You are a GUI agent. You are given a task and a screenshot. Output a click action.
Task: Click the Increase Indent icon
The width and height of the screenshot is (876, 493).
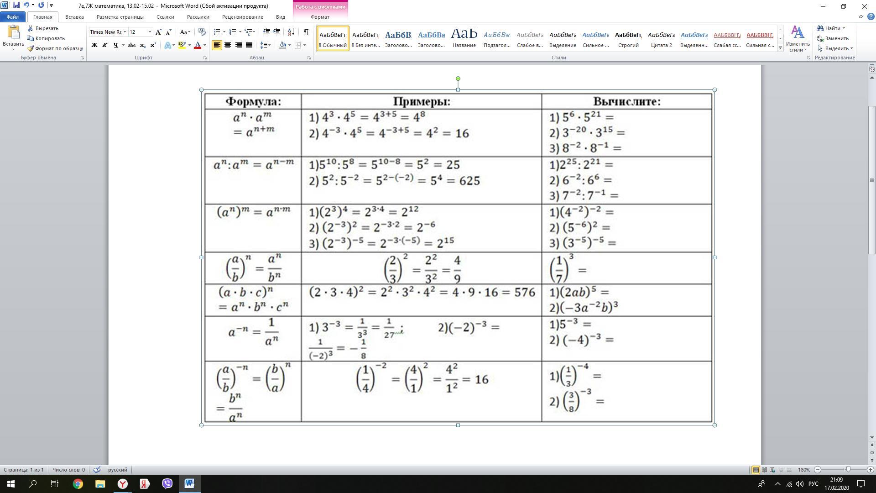(276, 32)
